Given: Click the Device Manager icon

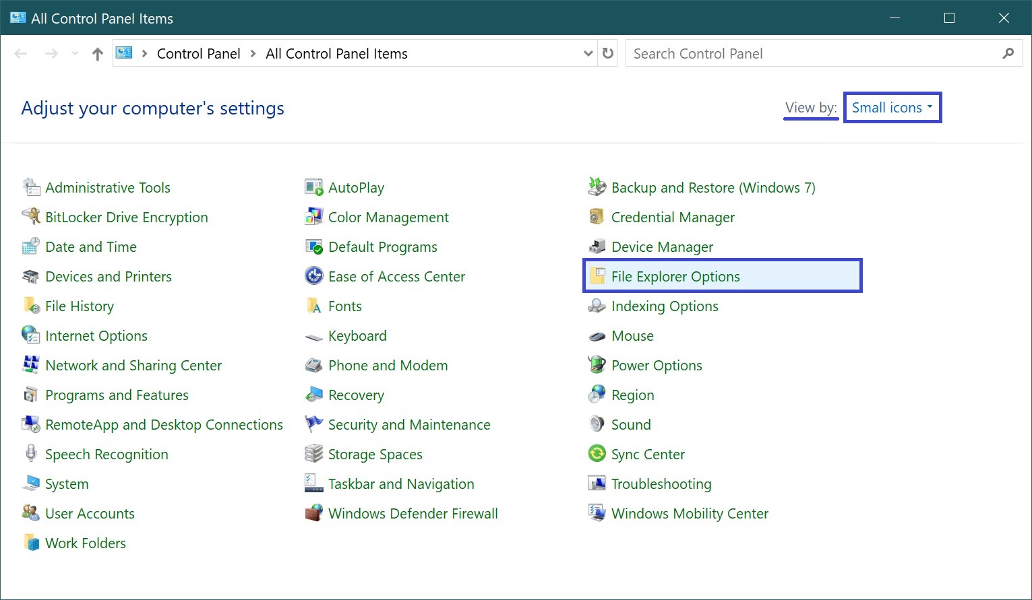Looking at the screenshot, I should (x=597, y=246).
